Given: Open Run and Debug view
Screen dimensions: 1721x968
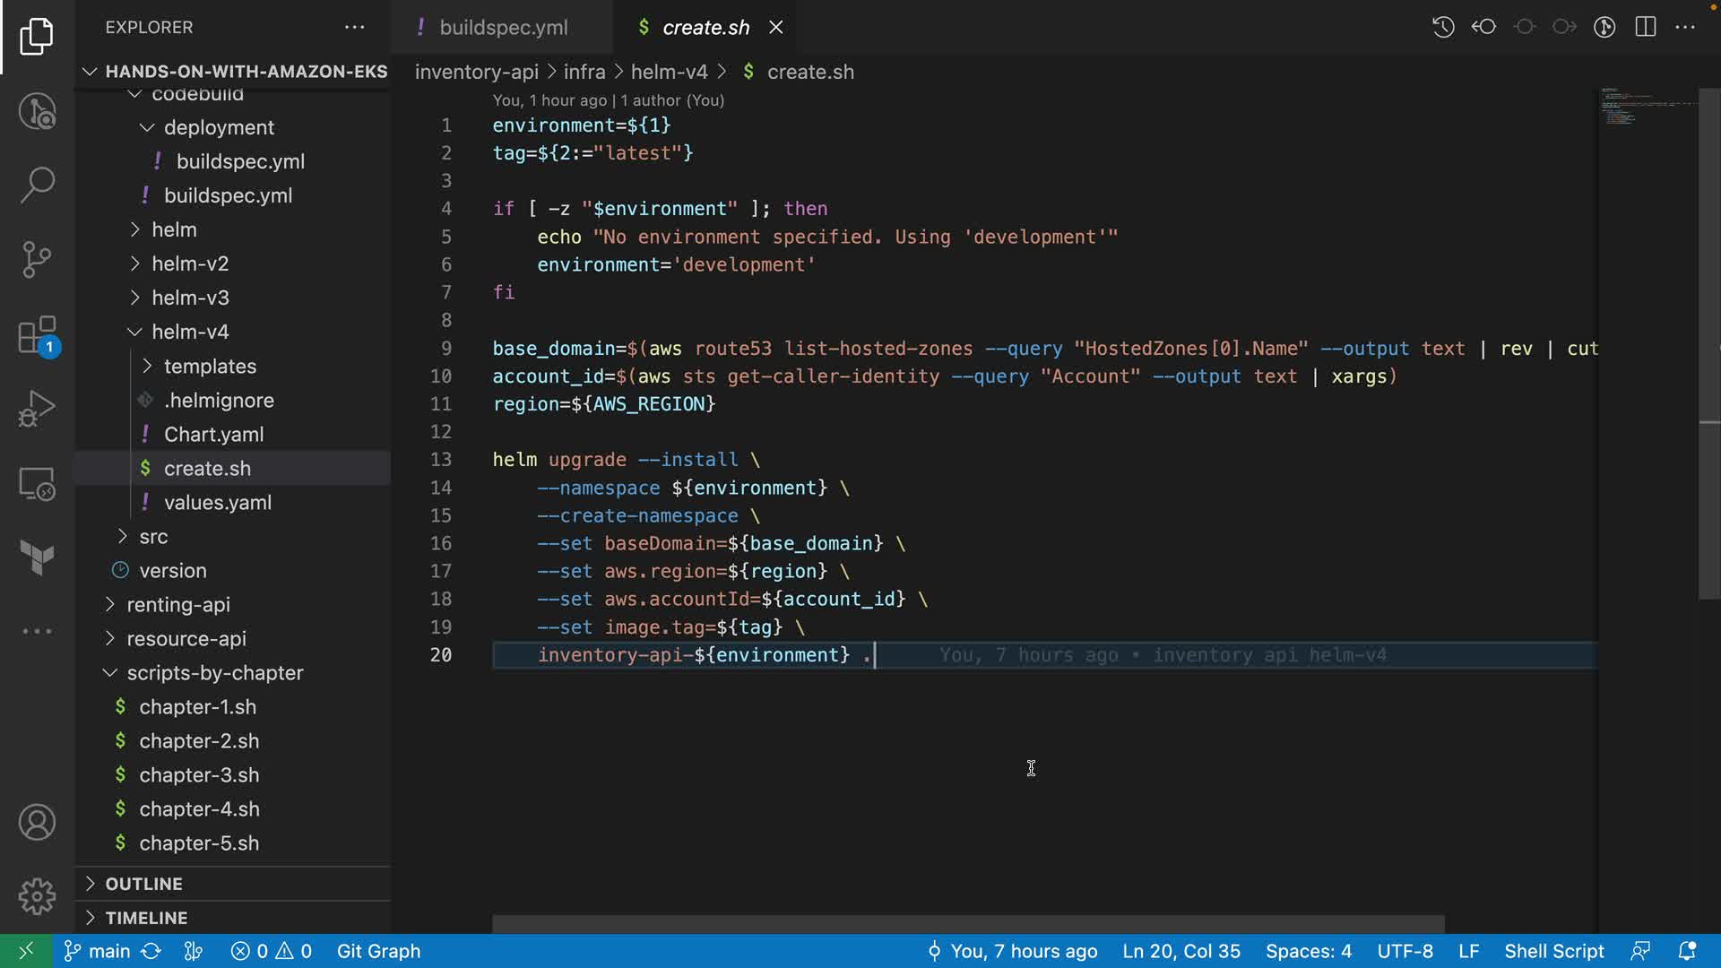Looking at the screenshot, I should [x=37, y=409].
